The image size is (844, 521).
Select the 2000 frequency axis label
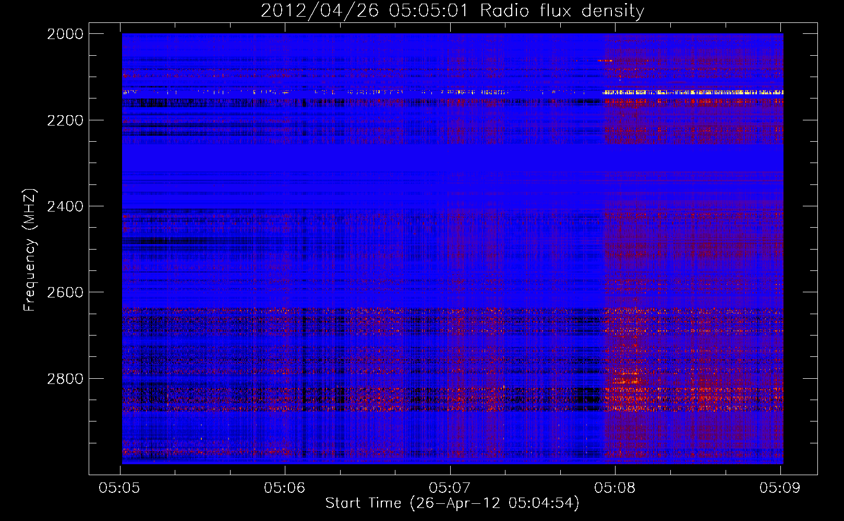tap(65, 34)
